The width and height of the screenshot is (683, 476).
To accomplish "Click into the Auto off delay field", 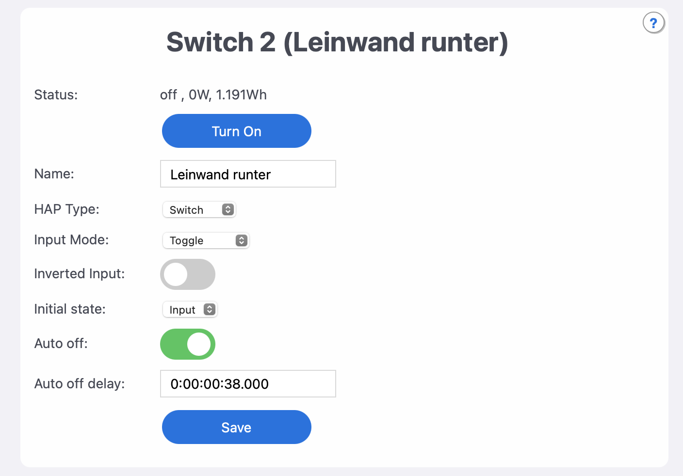I will coord(248,384).
